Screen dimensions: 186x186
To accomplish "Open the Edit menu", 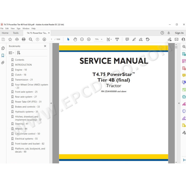I will (x=7, y=28).
